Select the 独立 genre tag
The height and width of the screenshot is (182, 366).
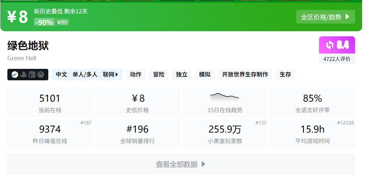tap(182, 75)
